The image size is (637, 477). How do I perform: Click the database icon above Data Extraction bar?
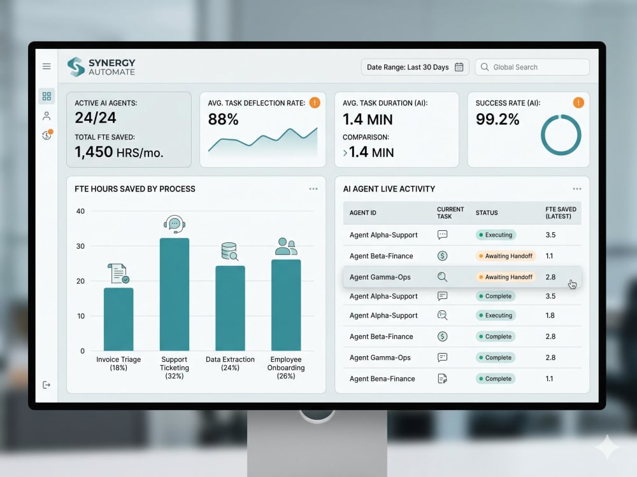click(229, 251)
